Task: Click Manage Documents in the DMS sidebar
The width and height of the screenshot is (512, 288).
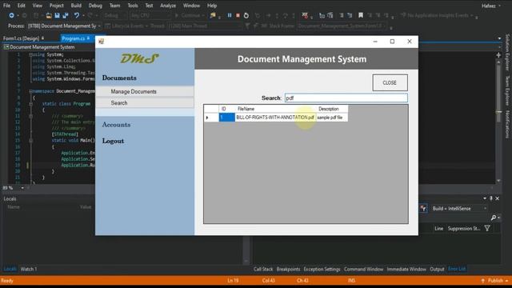Action: pyautogui.click(x=145, y=91)
